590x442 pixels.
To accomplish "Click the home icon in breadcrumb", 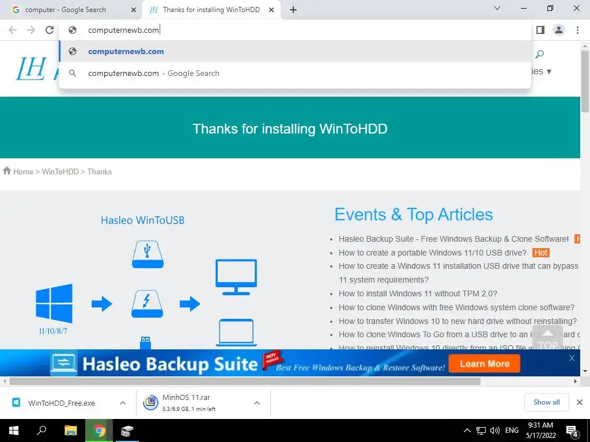I will click(x=7, y=171).
